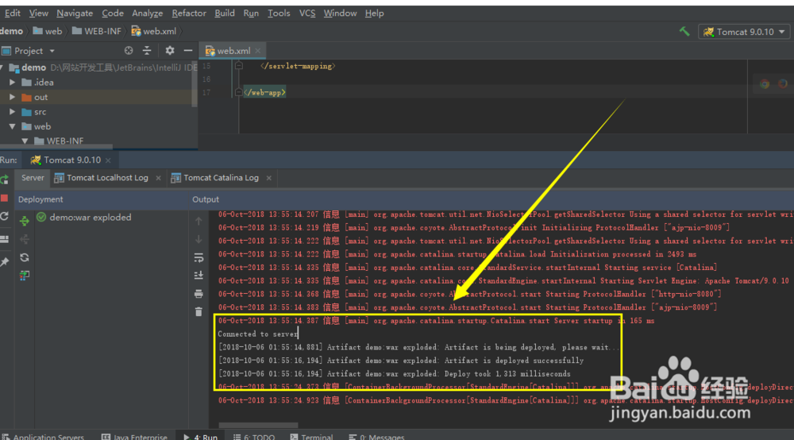Expand the src folder
The width and height of the screenshot is (794, 440).
[x=12, y=111]
